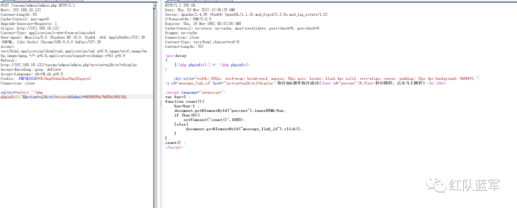Click the Content-Length: 85 request header
This screenshot has height=208, width=517.
[19, 15]
